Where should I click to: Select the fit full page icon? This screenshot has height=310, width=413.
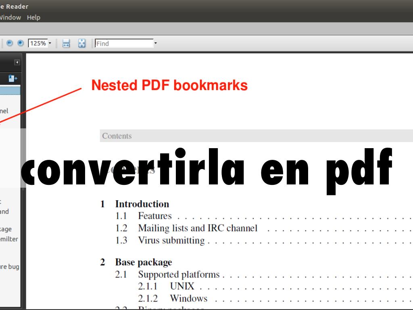[82, 44]
